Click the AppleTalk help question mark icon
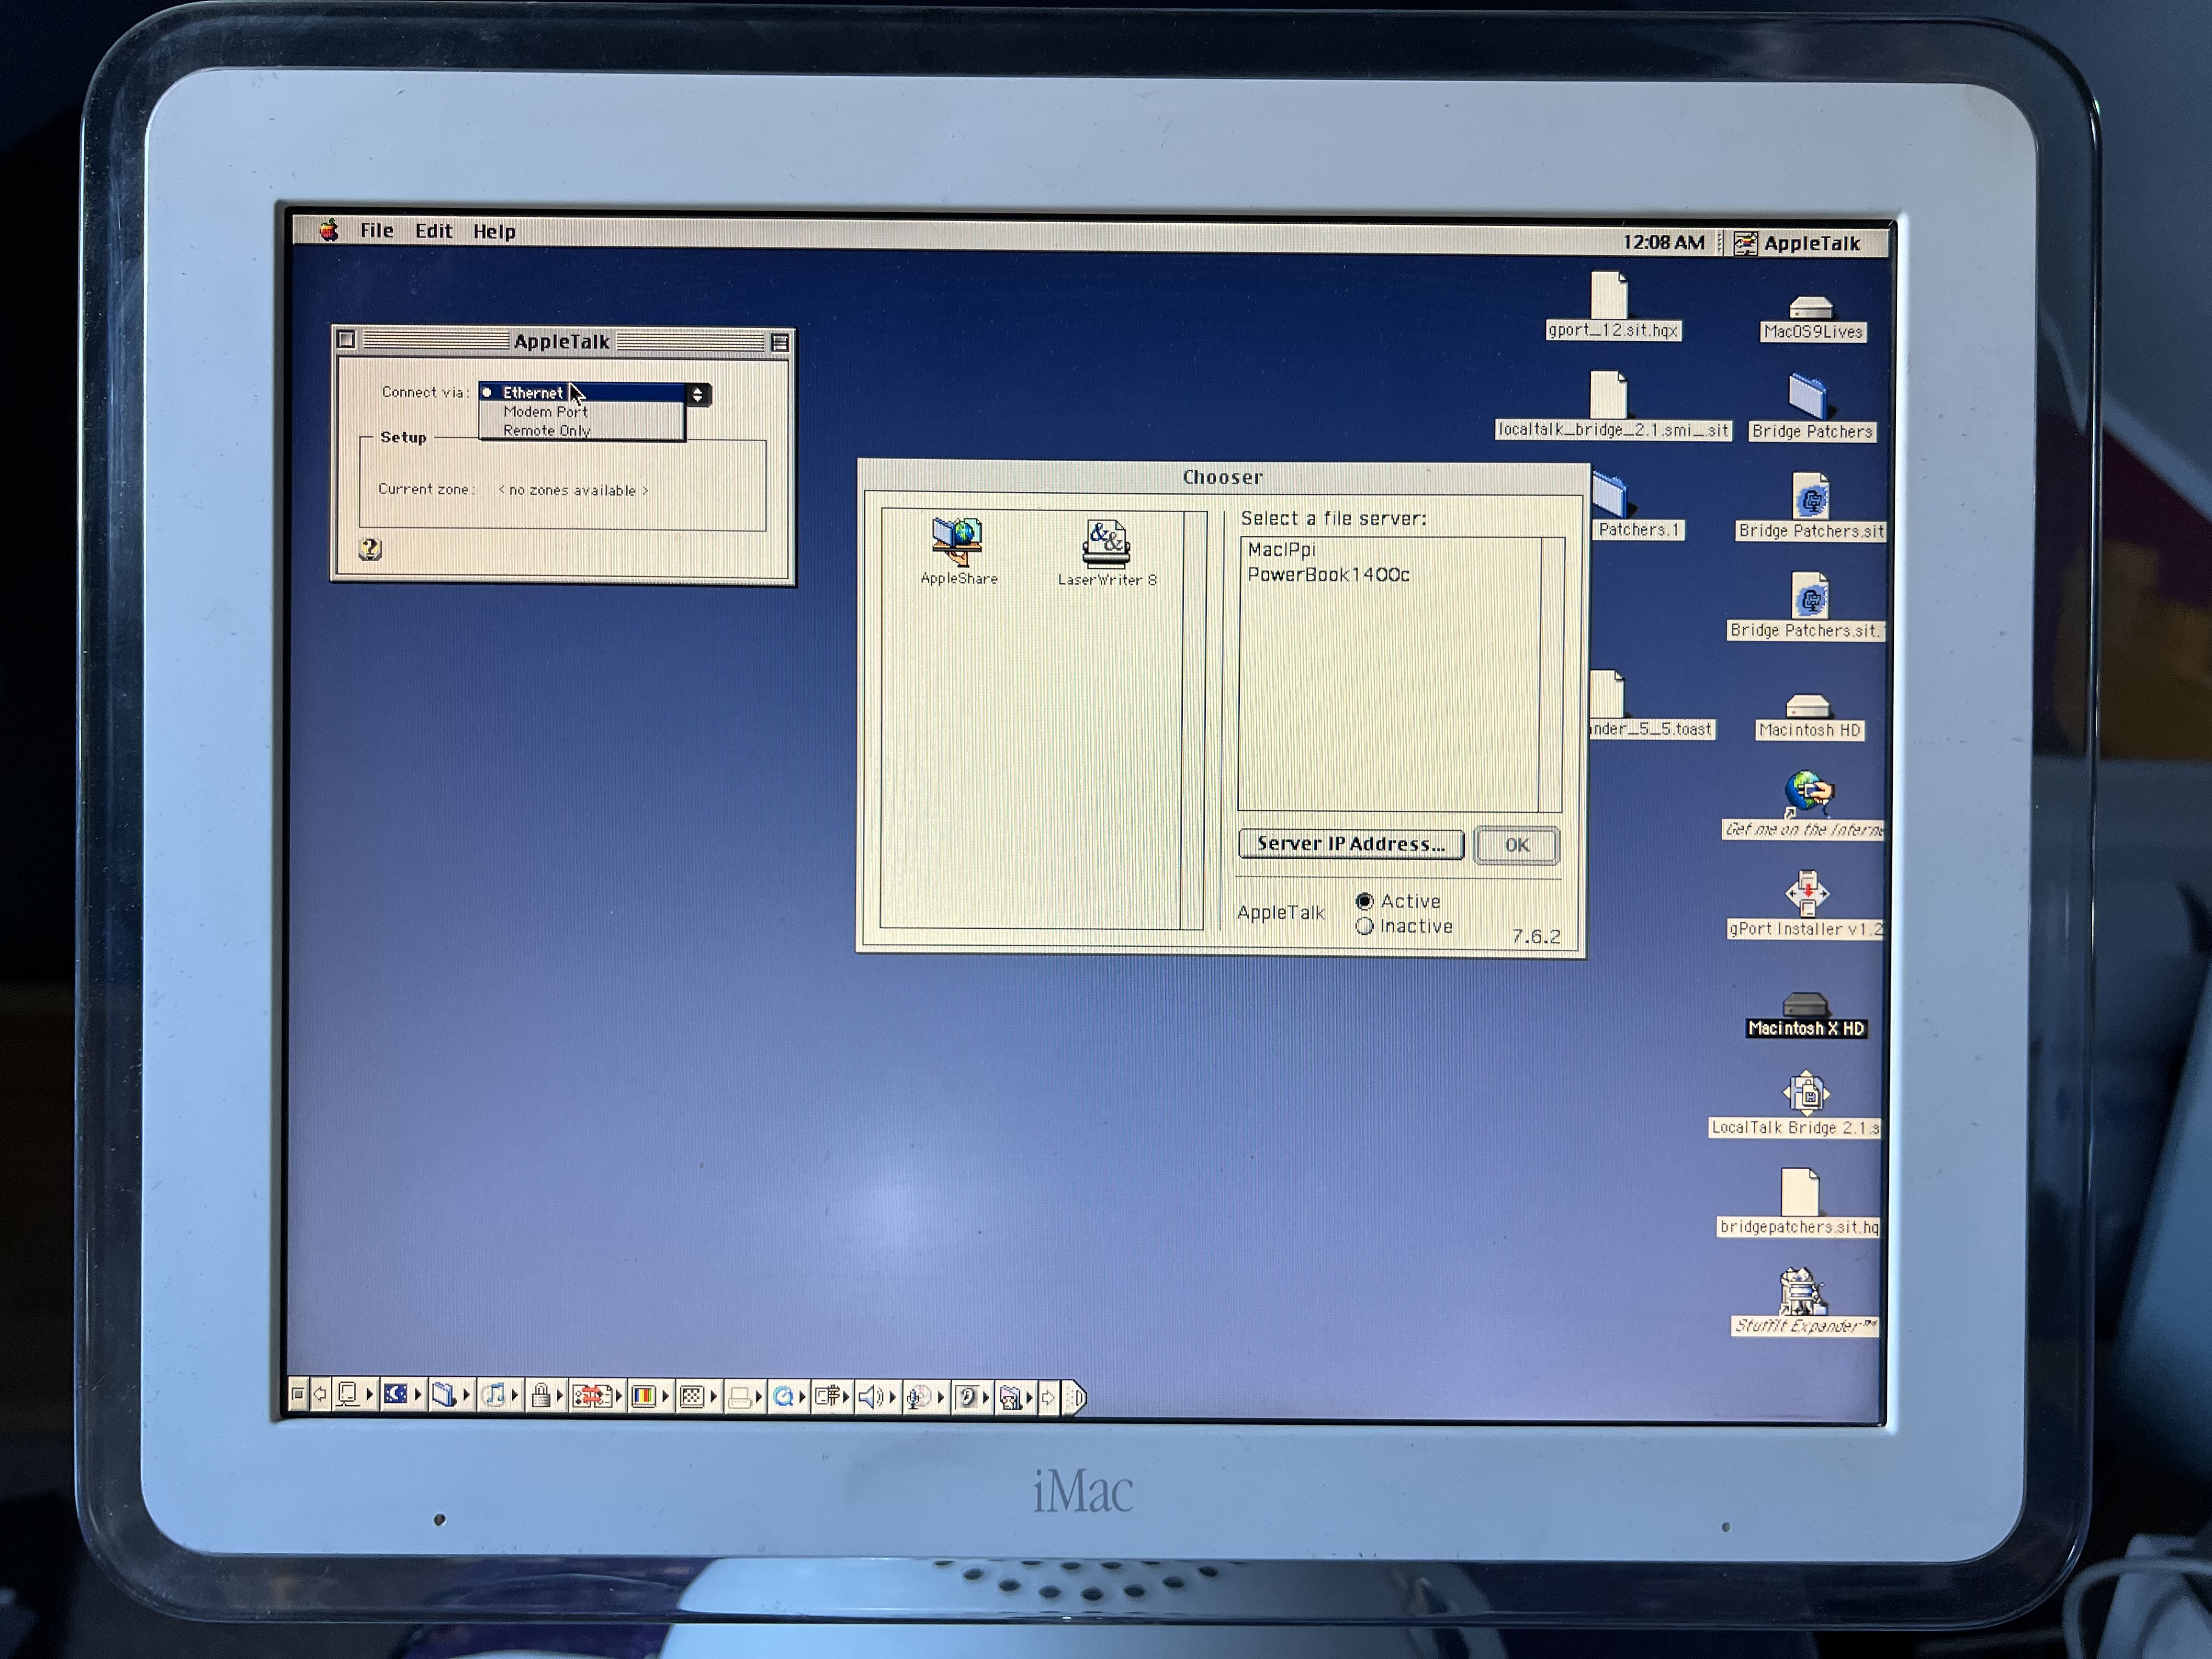Image resolution: width=2212 pixels, height=1659 pixels. [370, 548]
